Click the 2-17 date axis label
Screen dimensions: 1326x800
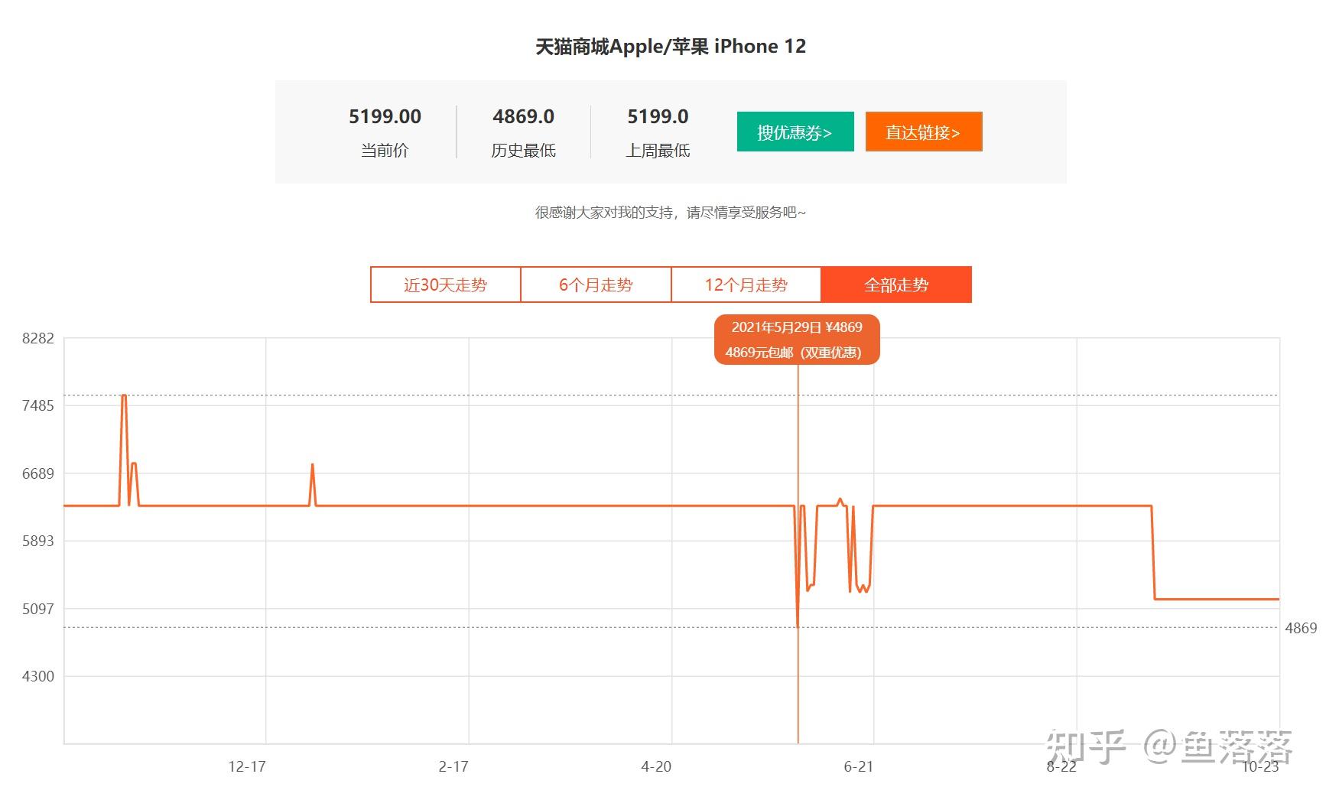[x=453, y=766]
